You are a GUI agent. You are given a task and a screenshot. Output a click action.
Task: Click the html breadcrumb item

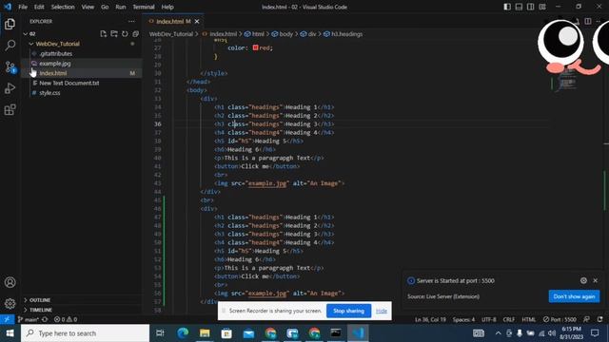coord(255,34)
